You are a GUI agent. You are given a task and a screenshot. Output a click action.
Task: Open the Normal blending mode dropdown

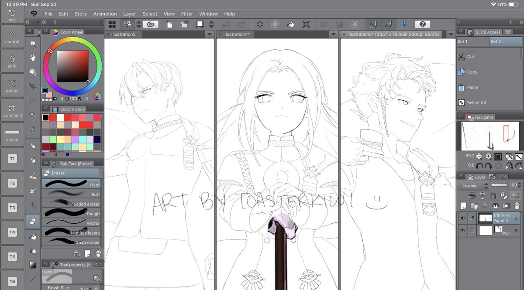pos(474,186)
